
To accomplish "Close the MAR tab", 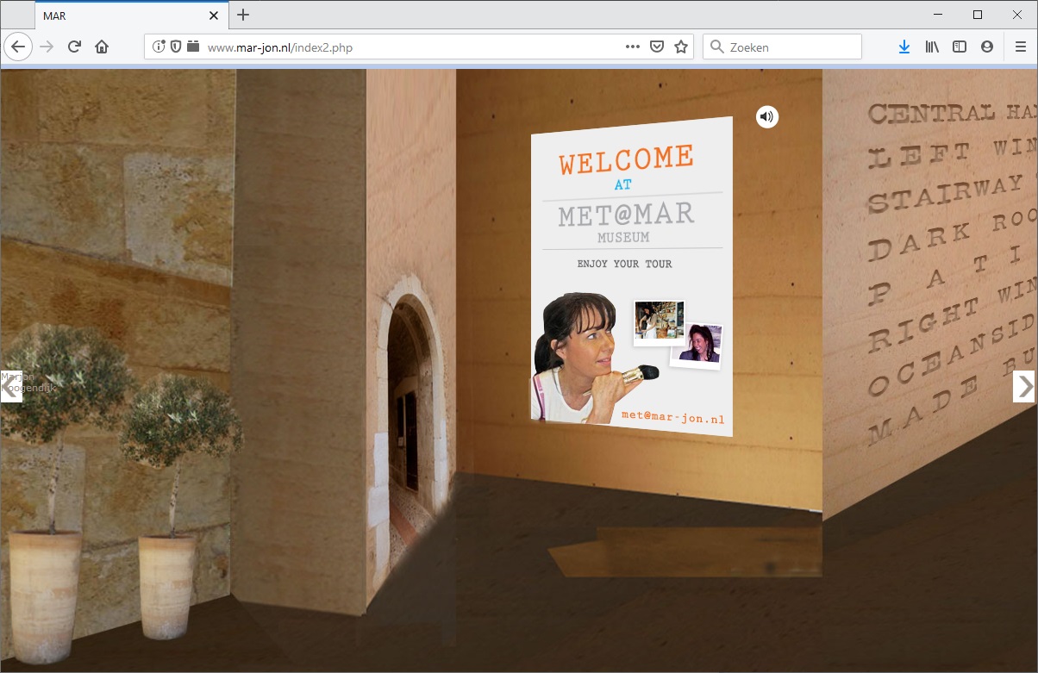I will 214,16.
